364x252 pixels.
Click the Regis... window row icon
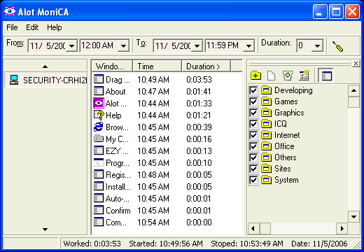point(99,174)
